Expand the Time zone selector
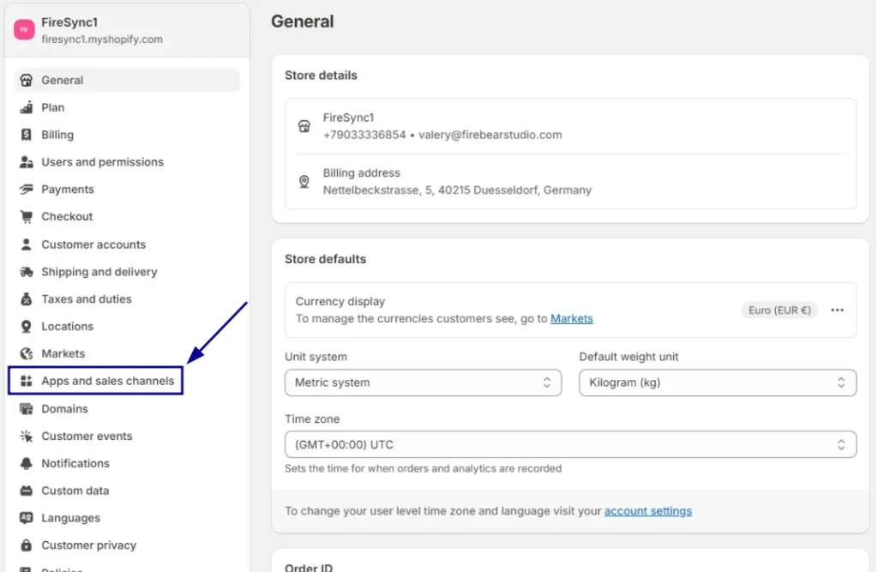 click(x=570, y=444)
